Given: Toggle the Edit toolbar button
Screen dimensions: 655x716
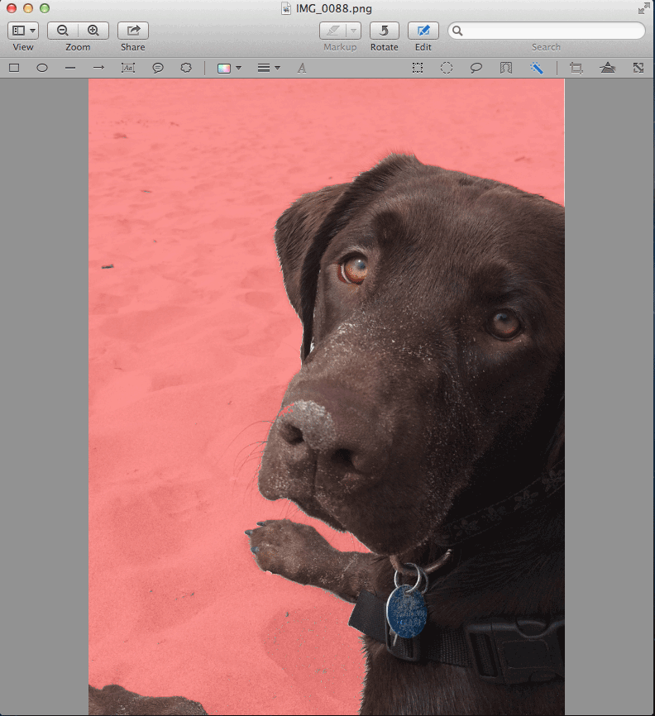Looking at the screenshot, I should click(x=423, y=31).
